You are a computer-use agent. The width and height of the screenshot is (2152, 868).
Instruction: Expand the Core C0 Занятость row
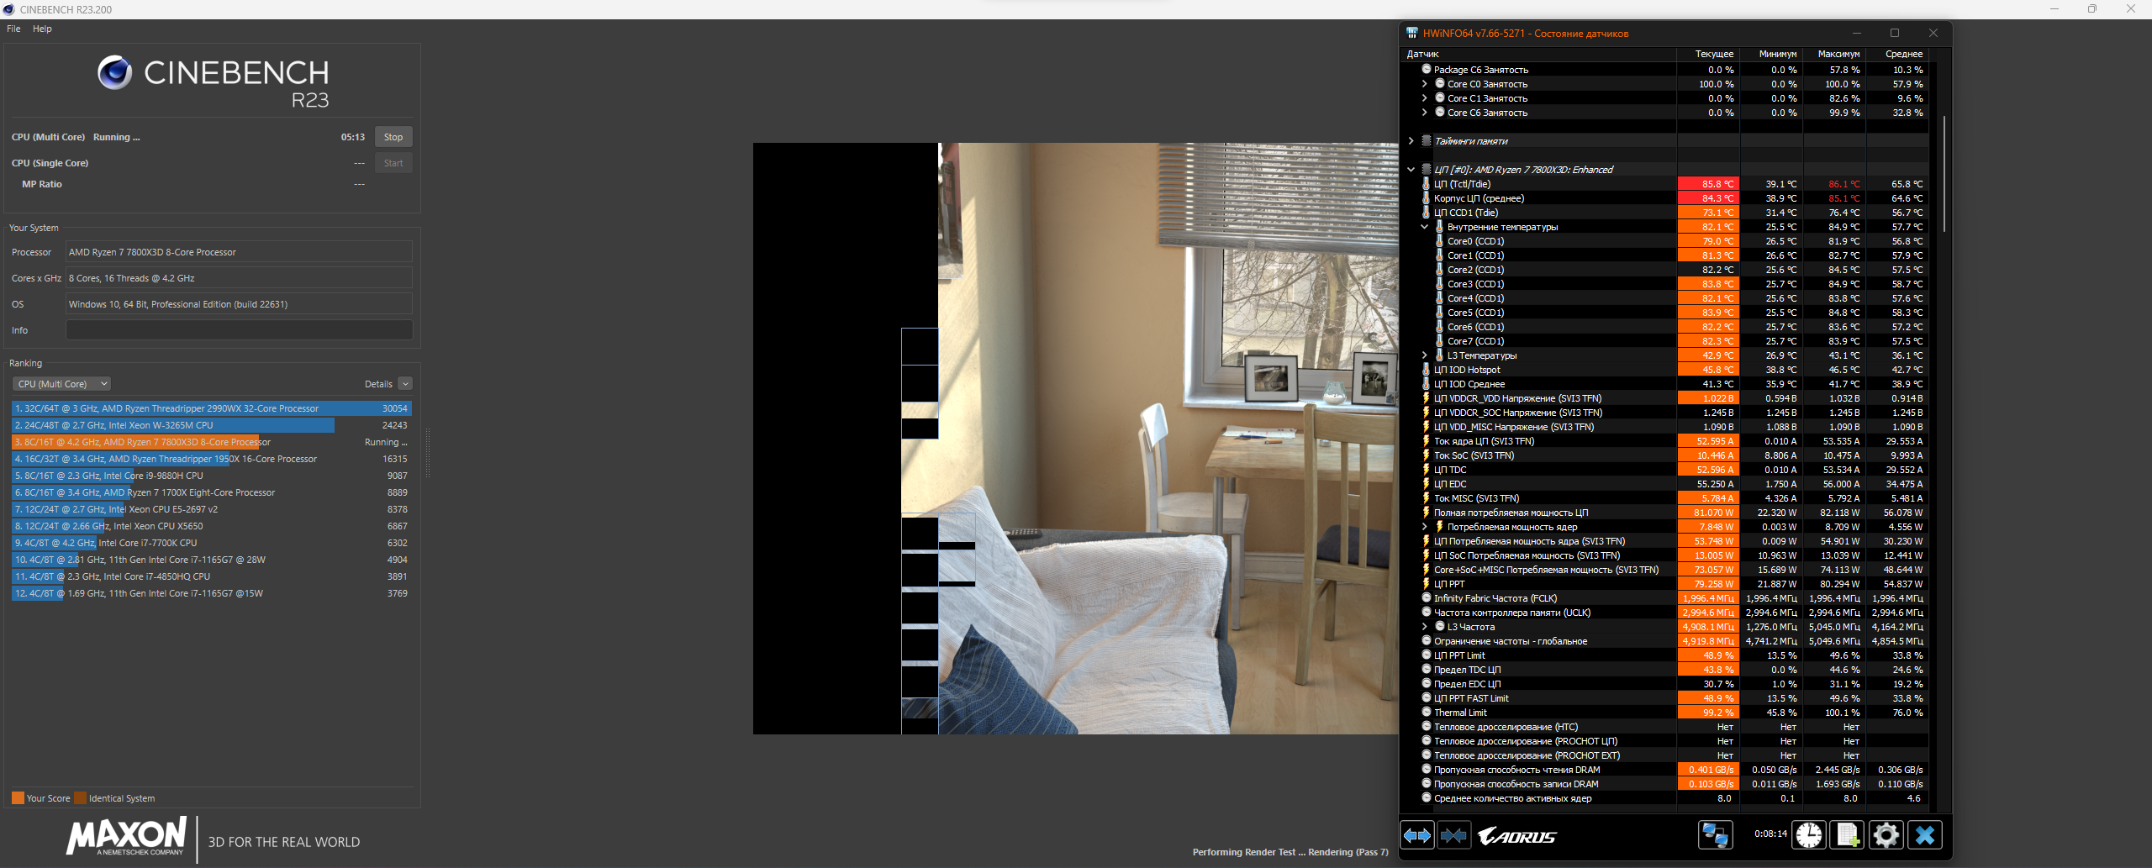(x=1424, y=83)
